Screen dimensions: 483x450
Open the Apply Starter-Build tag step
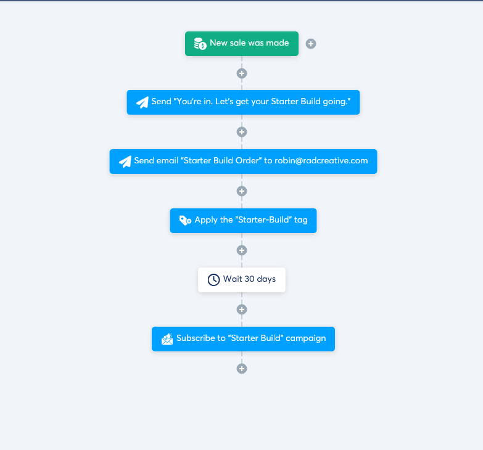243,221
